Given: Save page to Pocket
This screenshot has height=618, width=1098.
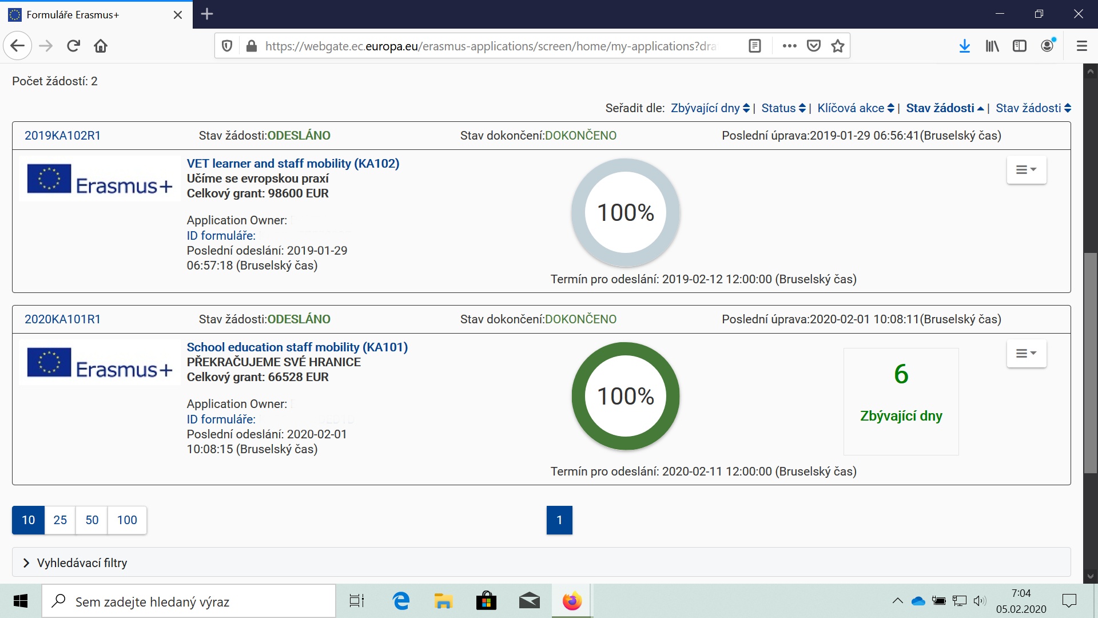Looking at the screenshot, I should pyautogui.click(x=814, y=46).
